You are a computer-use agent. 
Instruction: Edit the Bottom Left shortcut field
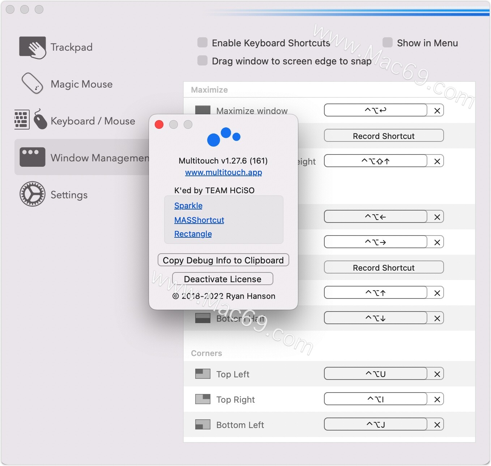(376, 424)
